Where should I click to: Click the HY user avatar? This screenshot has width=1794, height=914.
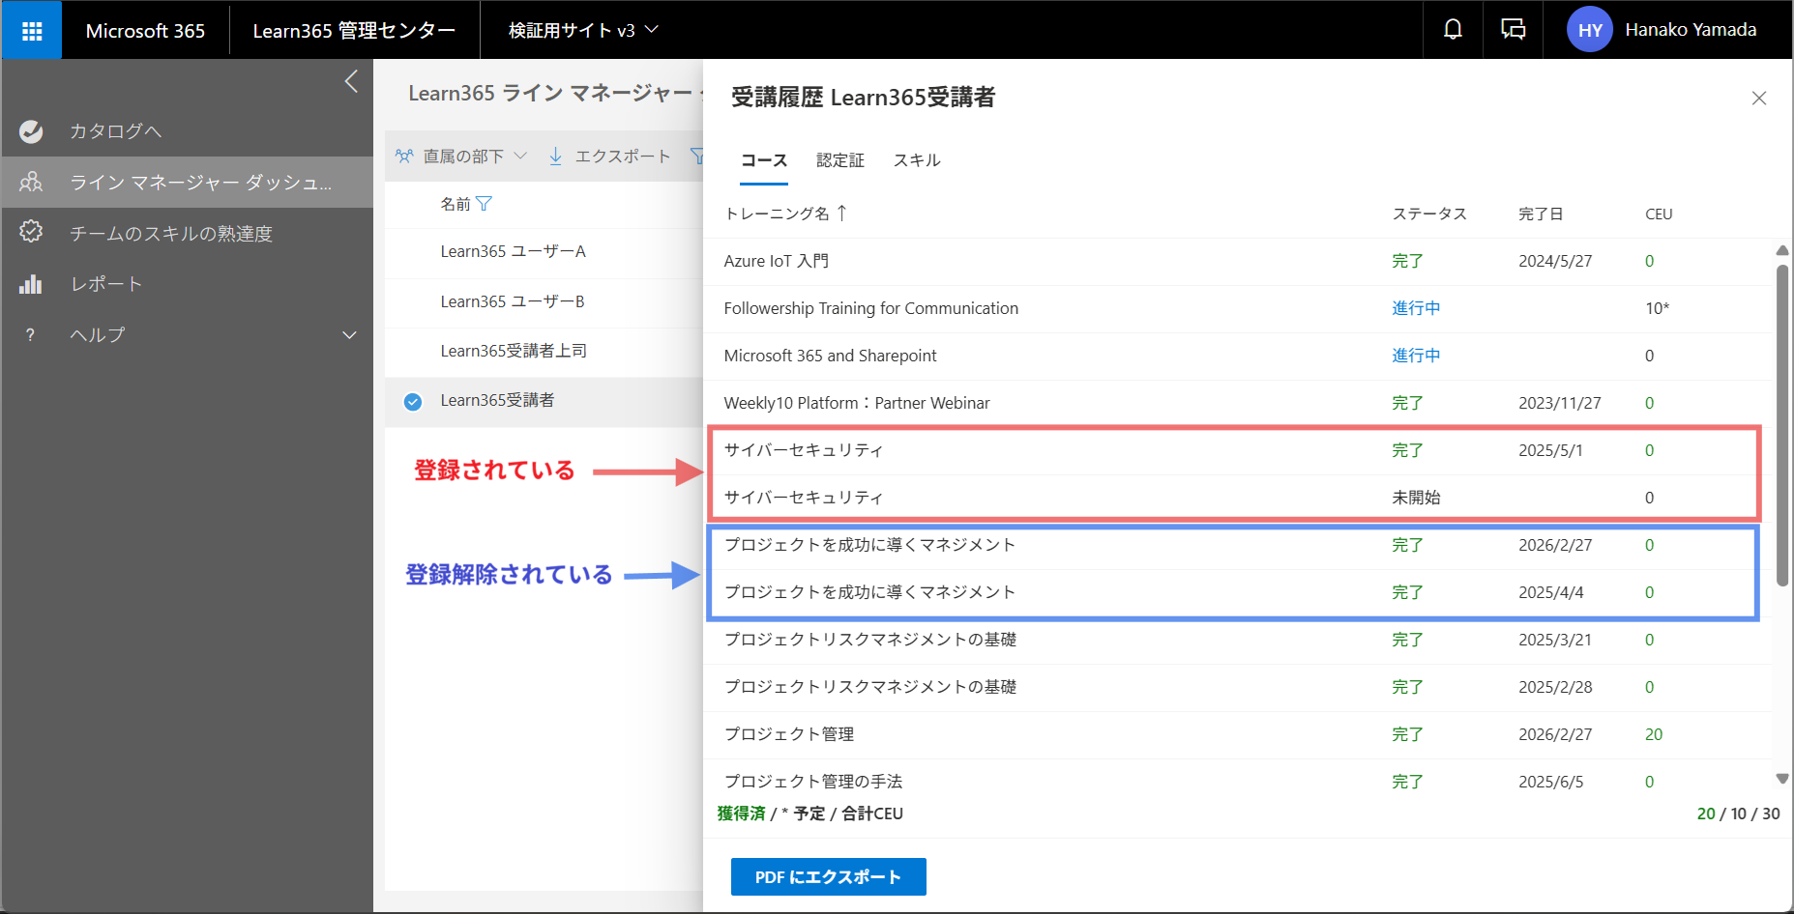pyautogui.click(x=1590, y=30)
